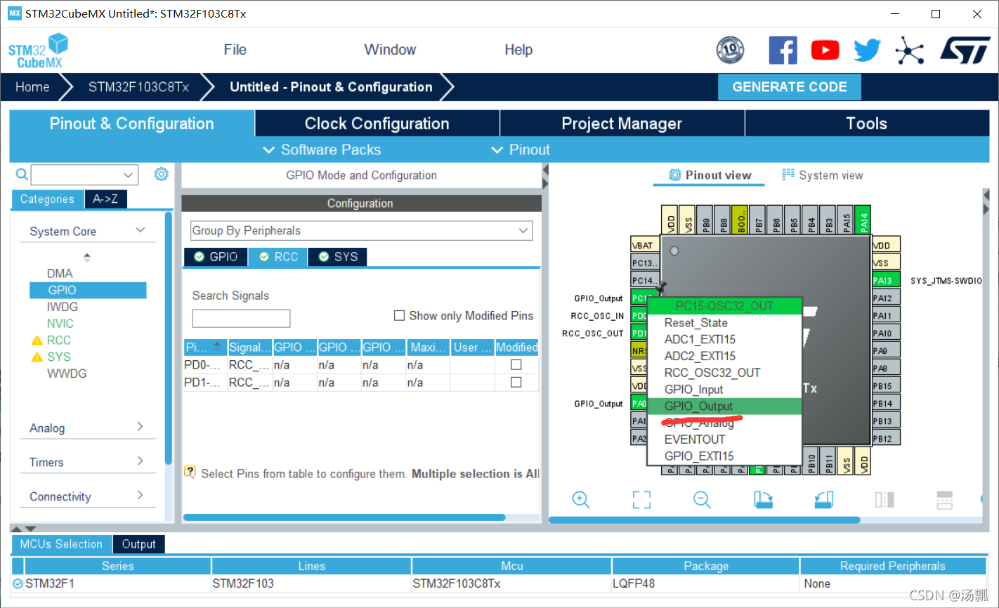Switch to the Output tab at the bottom

(x=138, y=544)
